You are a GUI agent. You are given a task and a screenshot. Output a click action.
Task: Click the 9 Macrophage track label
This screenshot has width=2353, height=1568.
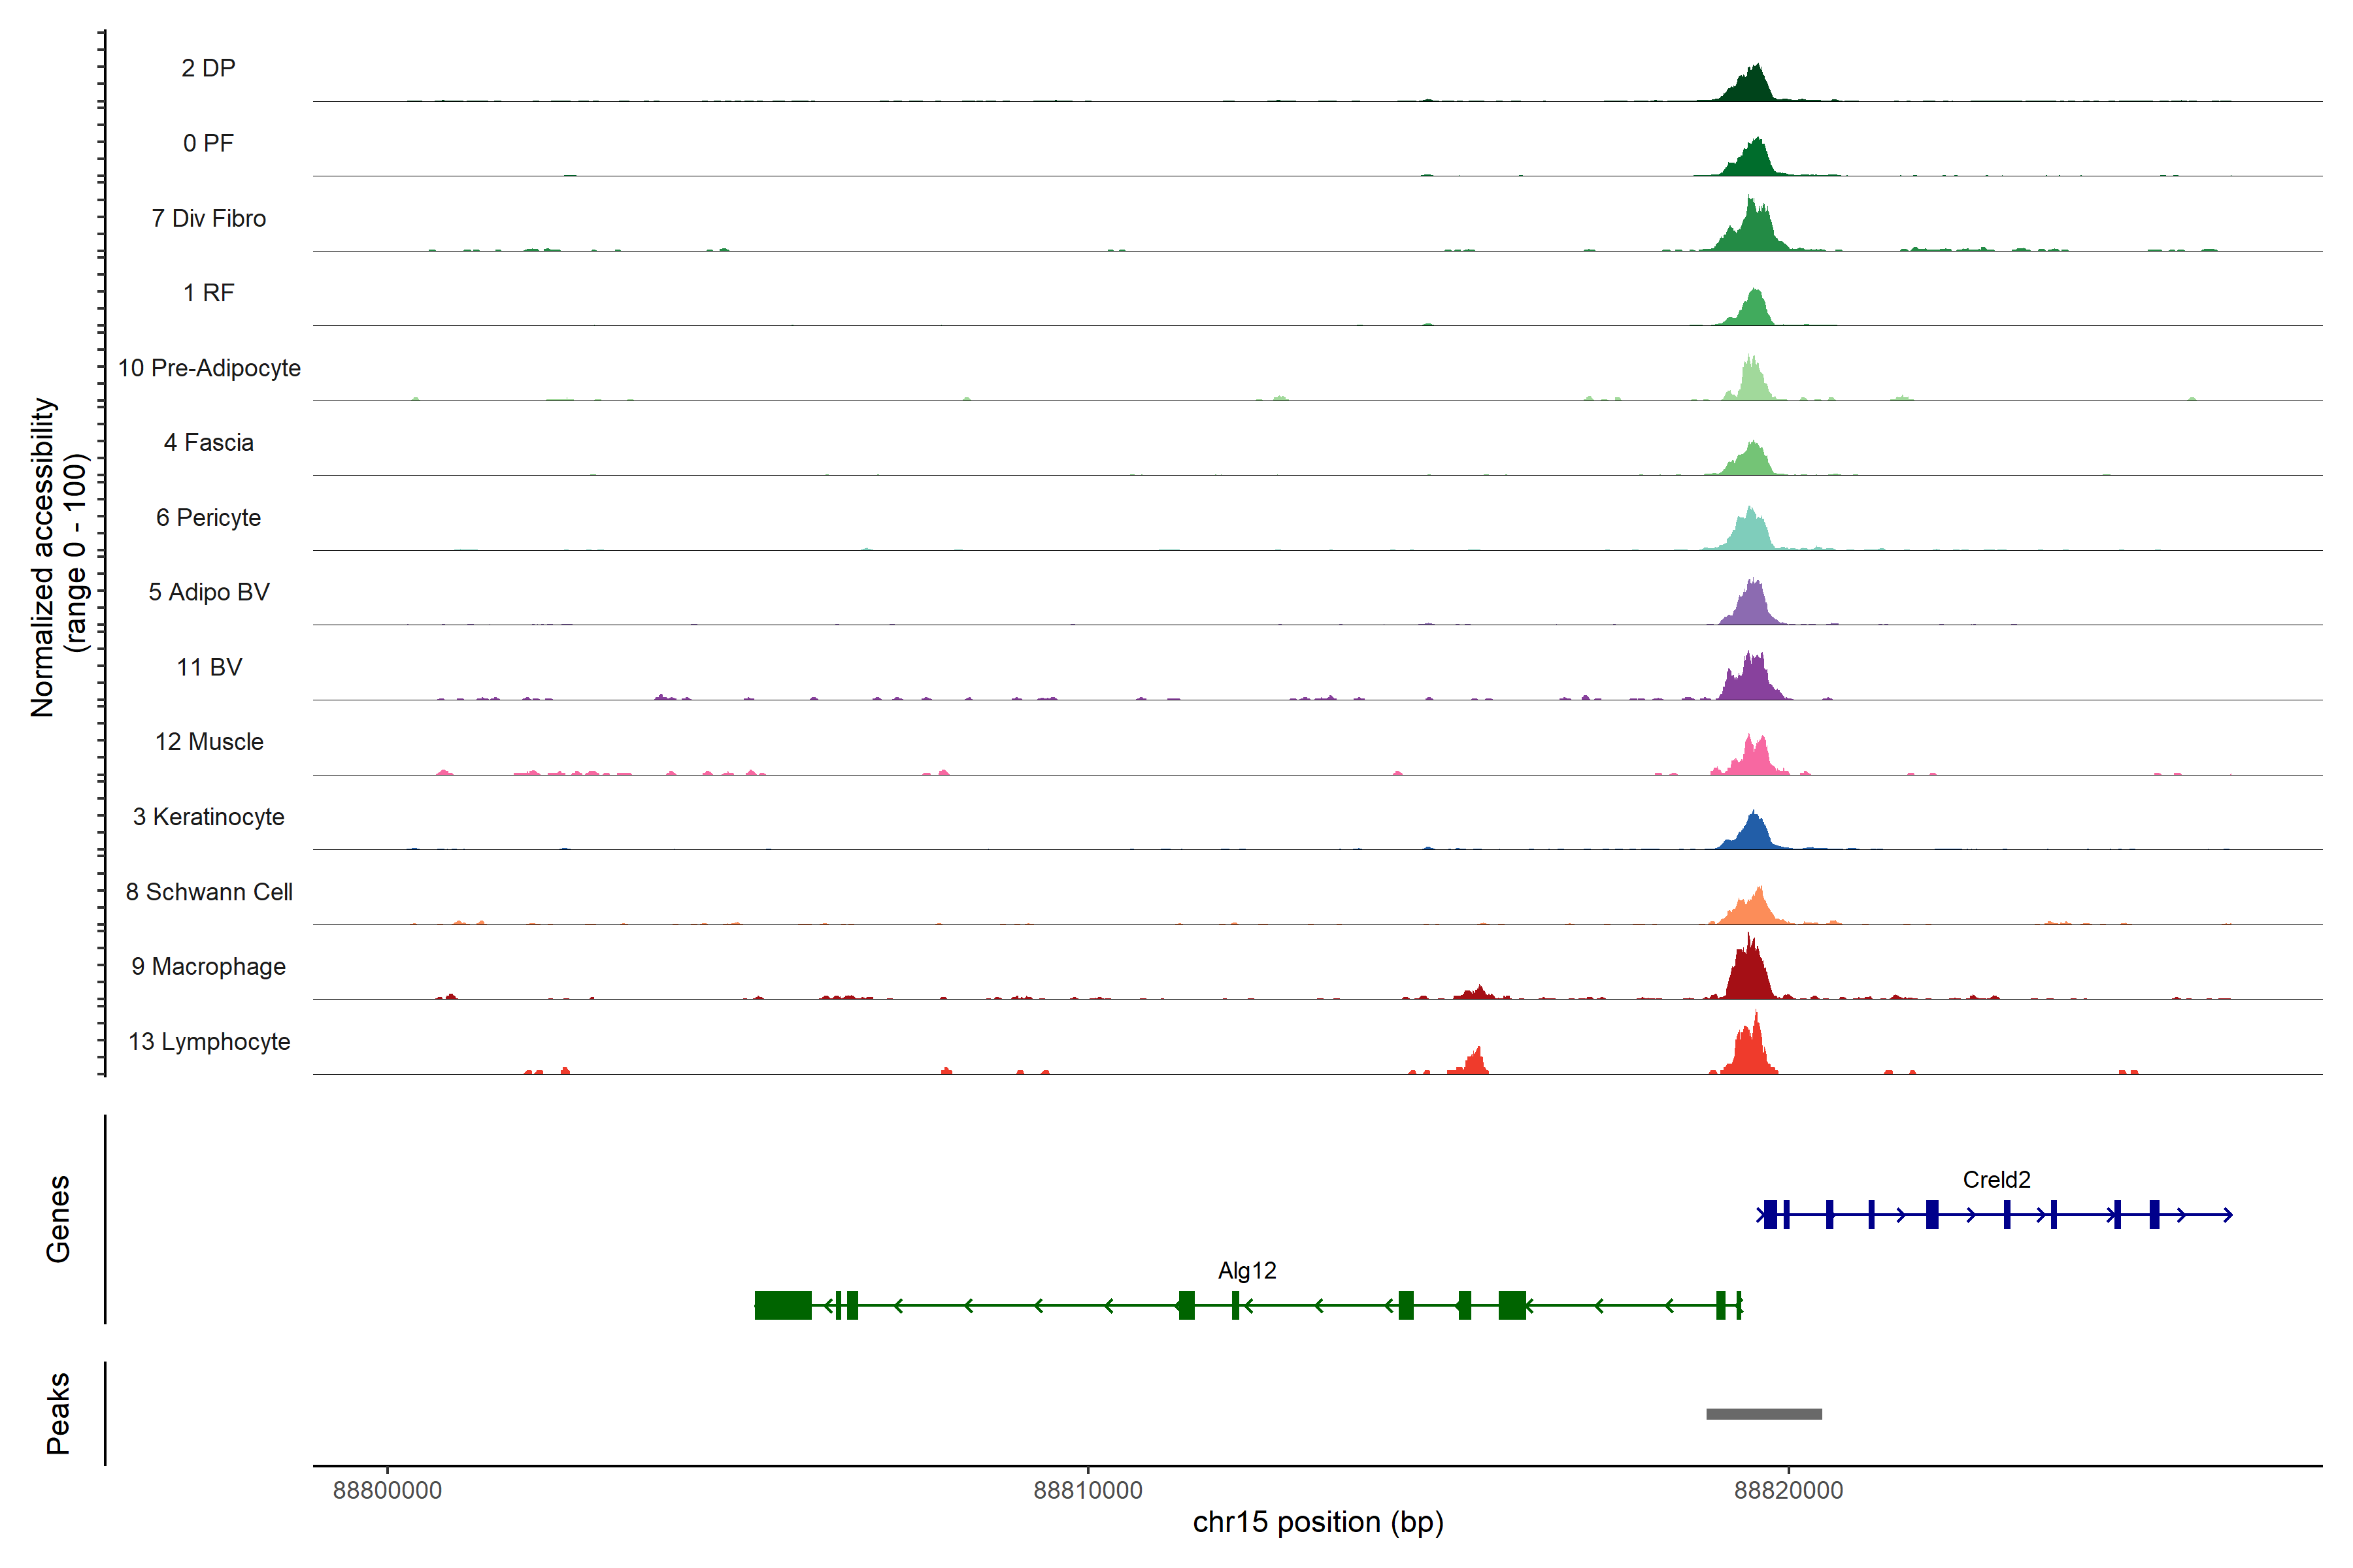coord(208,967)
